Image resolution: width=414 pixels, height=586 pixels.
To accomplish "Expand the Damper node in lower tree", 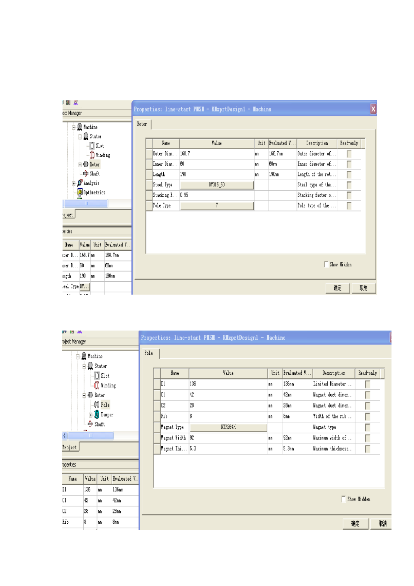I will 91,415.
